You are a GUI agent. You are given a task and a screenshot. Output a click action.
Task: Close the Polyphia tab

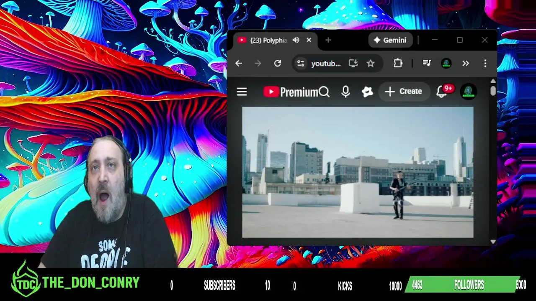[309, 40]
